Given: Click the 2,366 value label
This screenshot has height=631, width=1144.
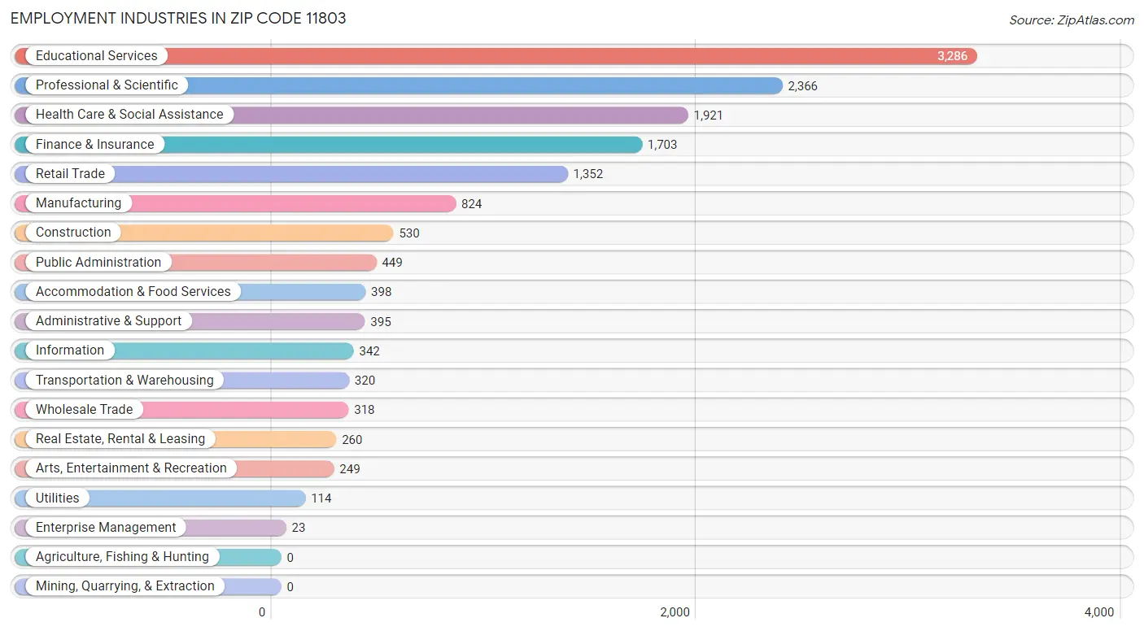Looking at the screenshot, I should click(x=802, y=86).
